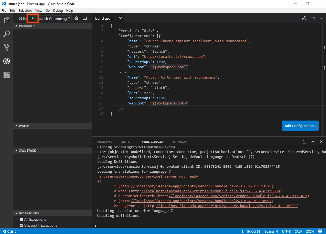326x234 pixels.
Task: Open the debug console icon in debug toolbar
Action: point(85,18)
